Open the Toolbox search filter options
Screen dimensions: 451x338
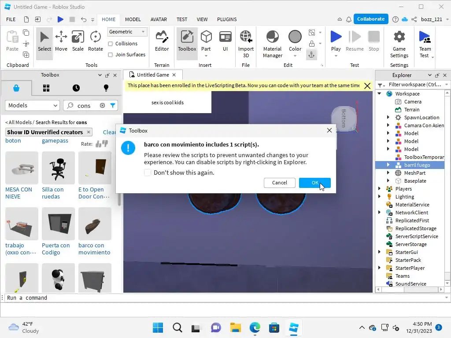coord(113,106)
